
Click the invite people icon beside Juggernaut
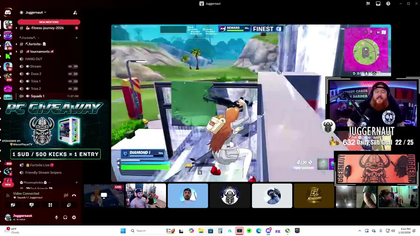pyautogui.click(x=75, y=12)
